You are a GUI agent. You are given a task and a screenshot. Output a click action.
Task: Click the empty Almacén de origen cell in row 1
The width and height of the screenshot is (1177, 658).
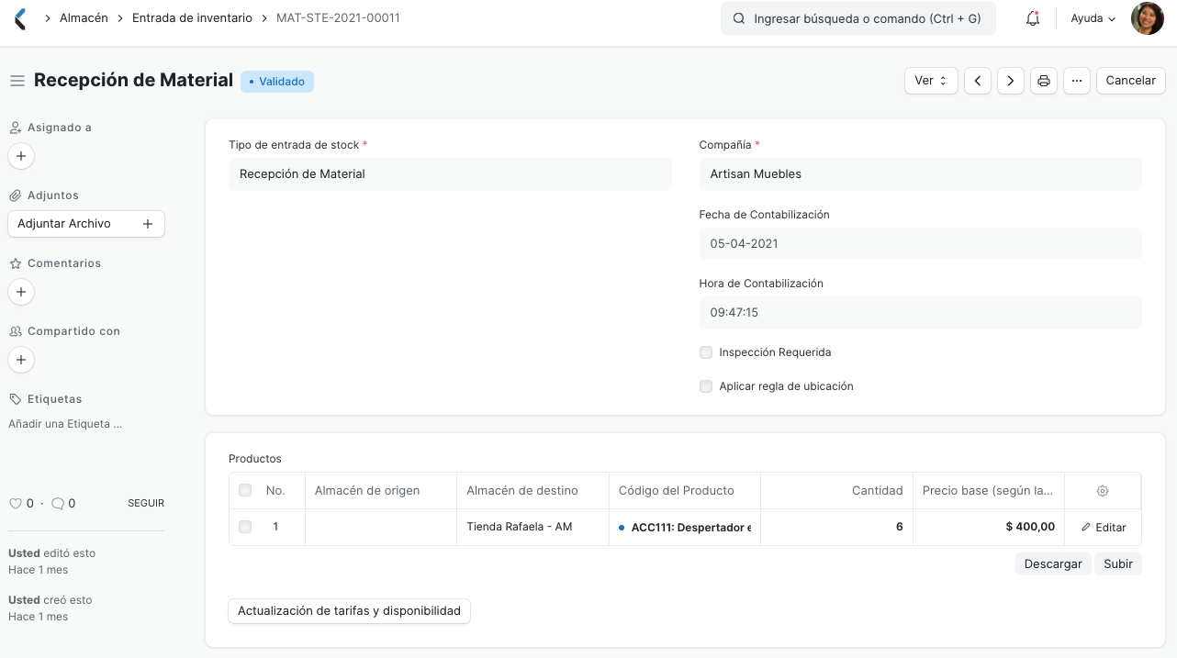coord(381,528)
